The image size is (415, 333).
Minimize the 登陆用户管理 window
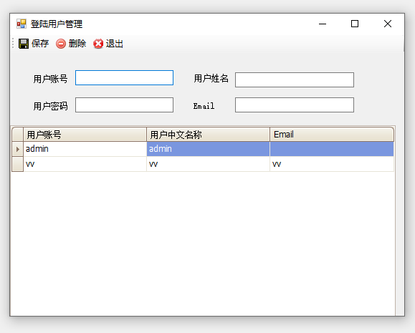tap(323, 24)
